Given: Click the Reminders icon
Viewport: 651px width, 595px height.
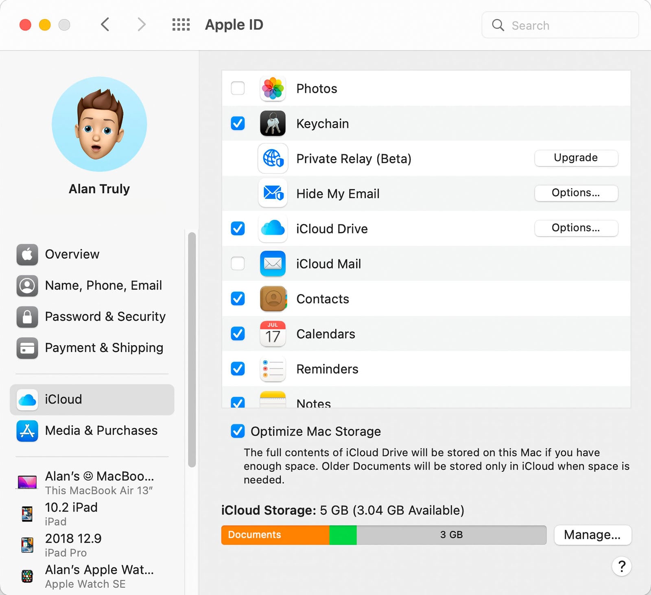Looking at the screenshot, I should 273,369.
